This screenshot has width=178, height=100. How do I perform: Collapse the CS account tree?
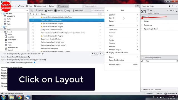2,27
